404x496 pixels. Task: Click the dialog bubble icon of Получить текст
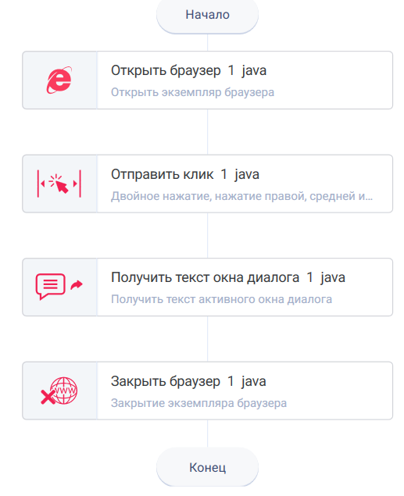point(51,287)
